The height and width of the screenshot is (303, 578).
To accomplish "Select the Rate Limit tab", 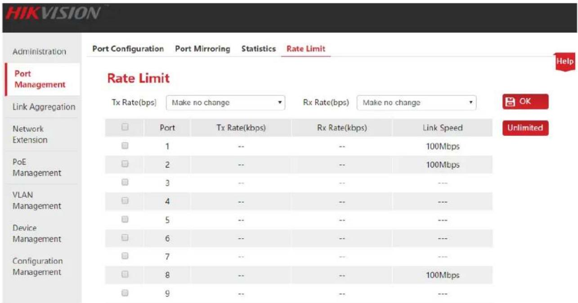I will [x=306, y=49].
